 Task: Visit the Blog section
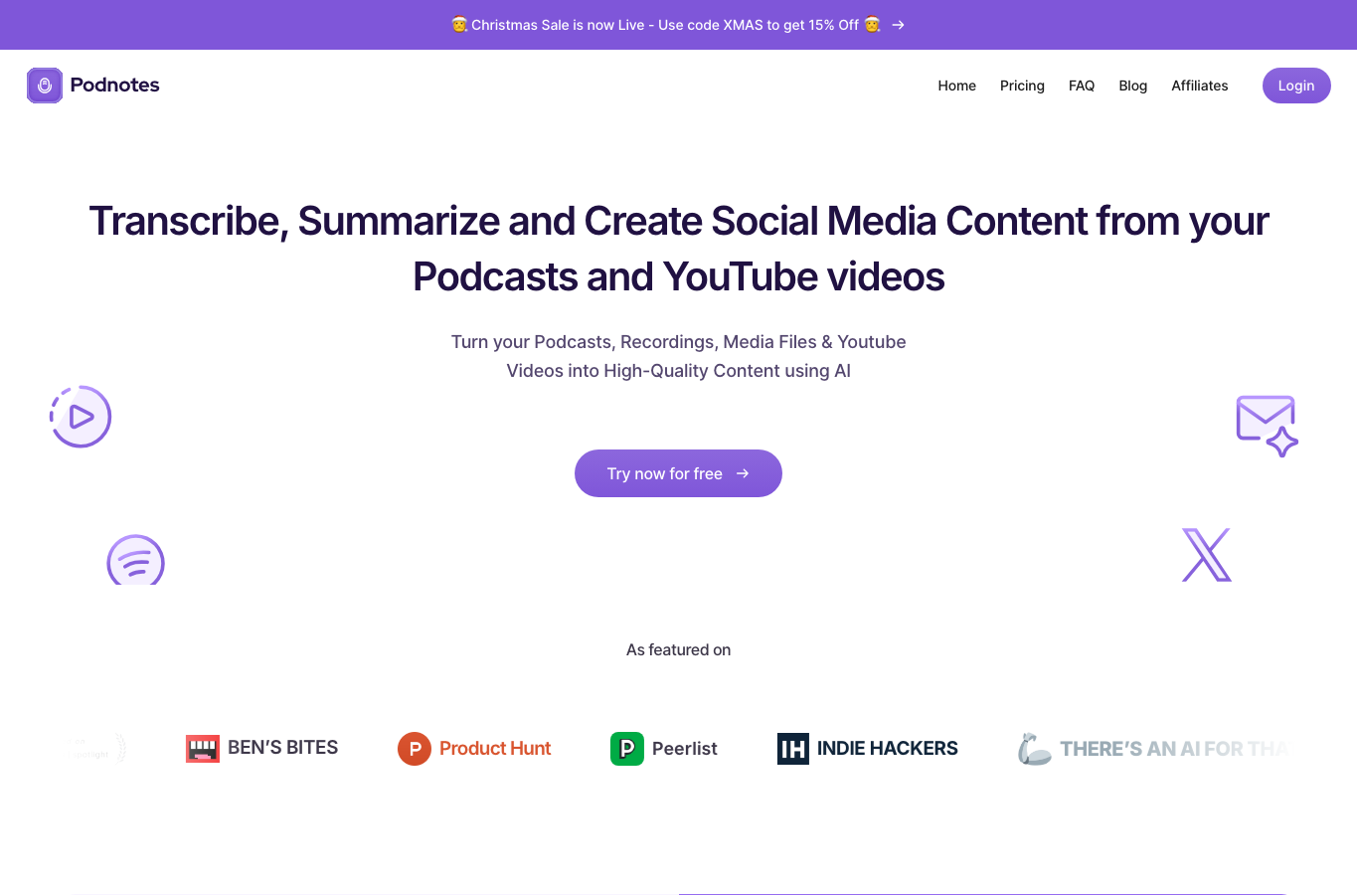1132,86
